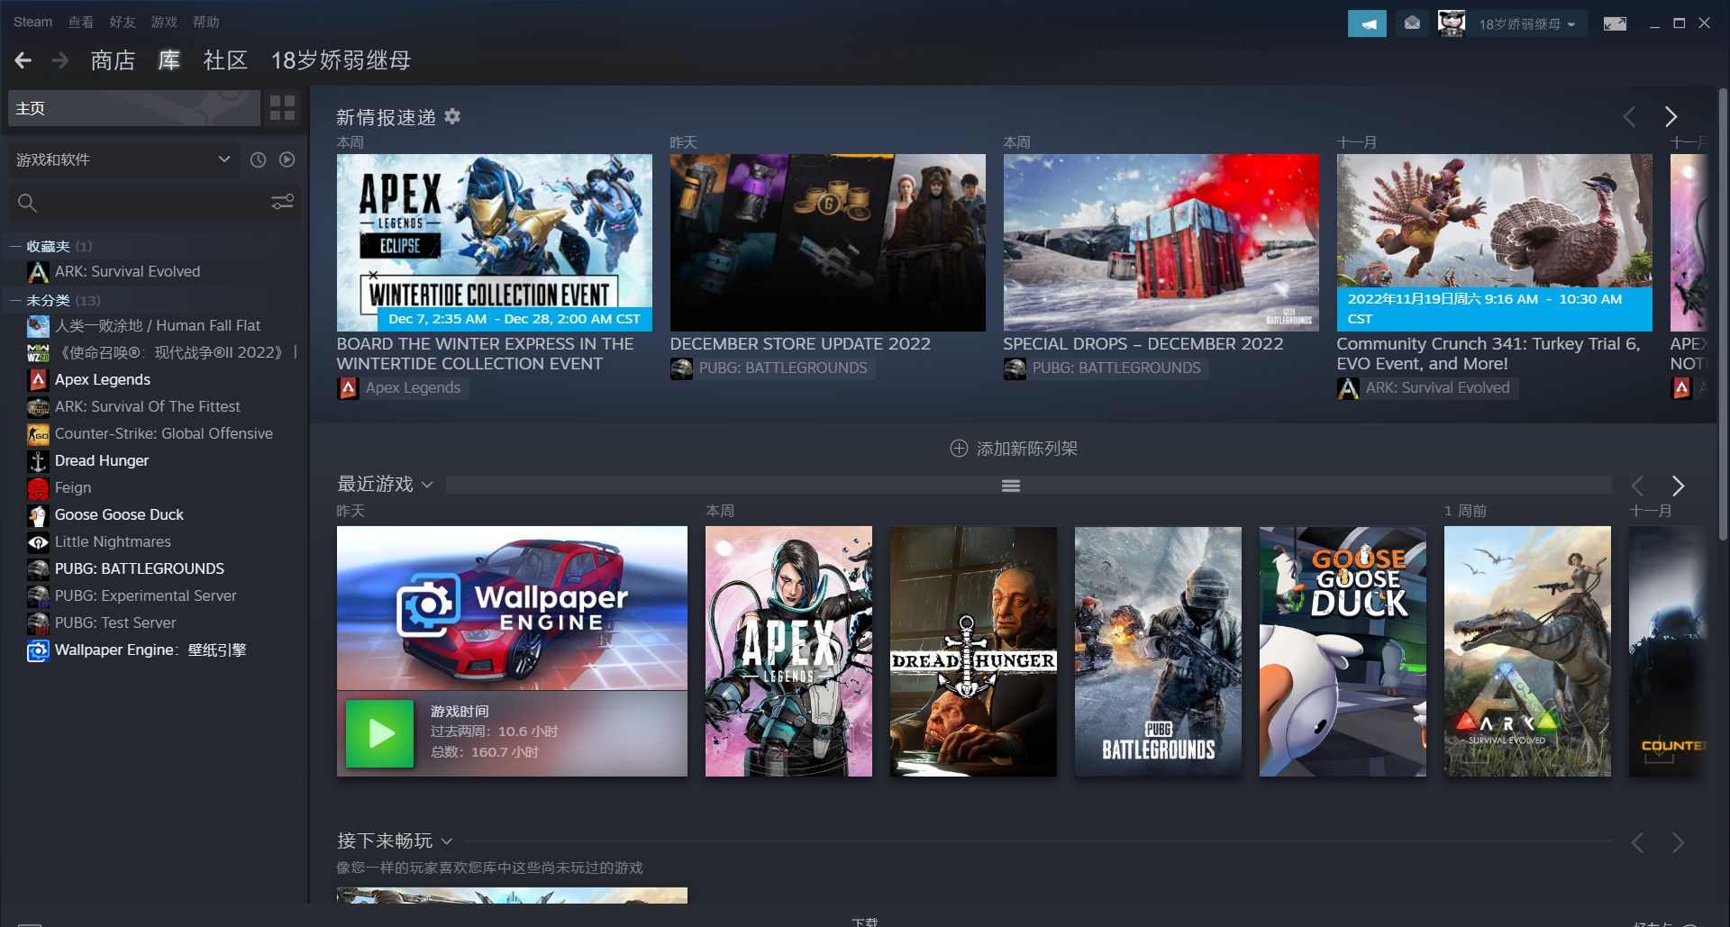Show previous recent games with left arrow
This screenshot has height=927, width=1730.
point(1637,486)
